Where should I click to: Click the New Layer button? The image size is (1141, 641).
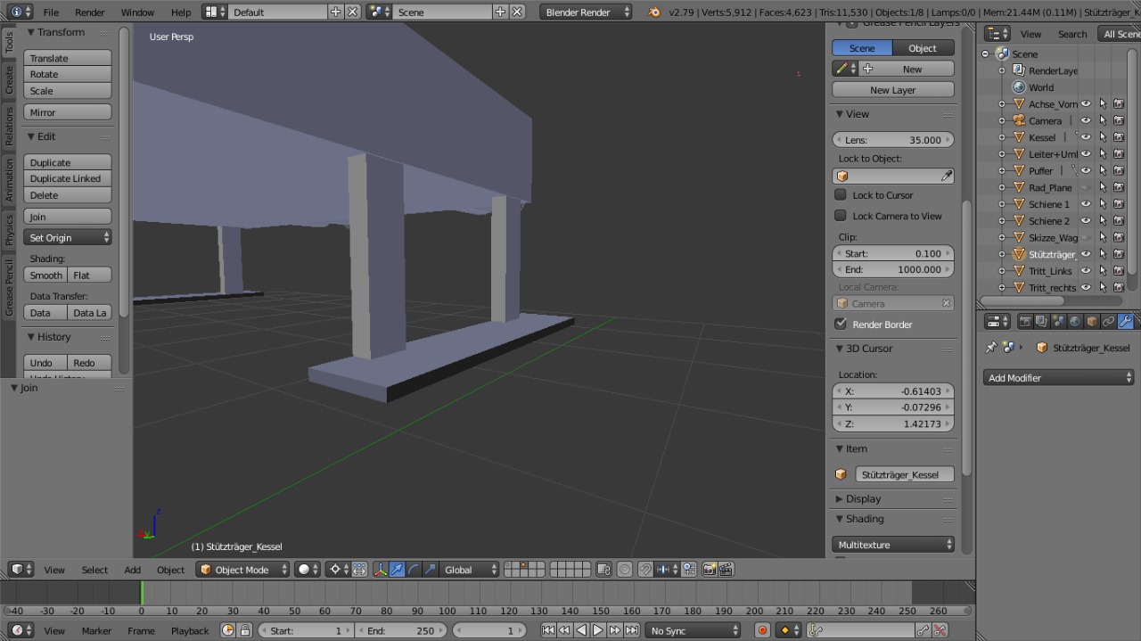point(892,90)
